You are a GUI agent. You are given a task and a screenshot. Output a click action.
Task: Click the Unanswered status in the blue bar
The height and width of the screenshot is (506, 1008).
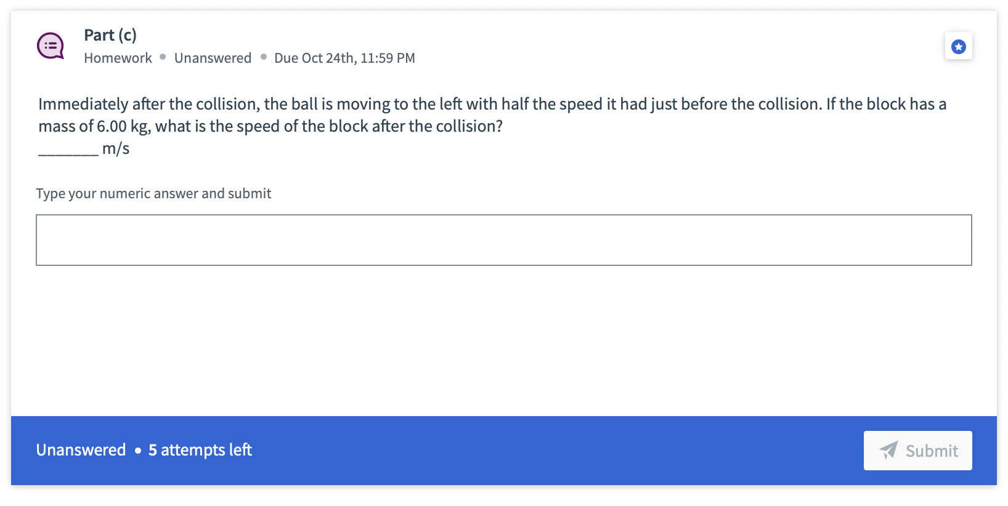pyautogui.click(x=81, y=450)
